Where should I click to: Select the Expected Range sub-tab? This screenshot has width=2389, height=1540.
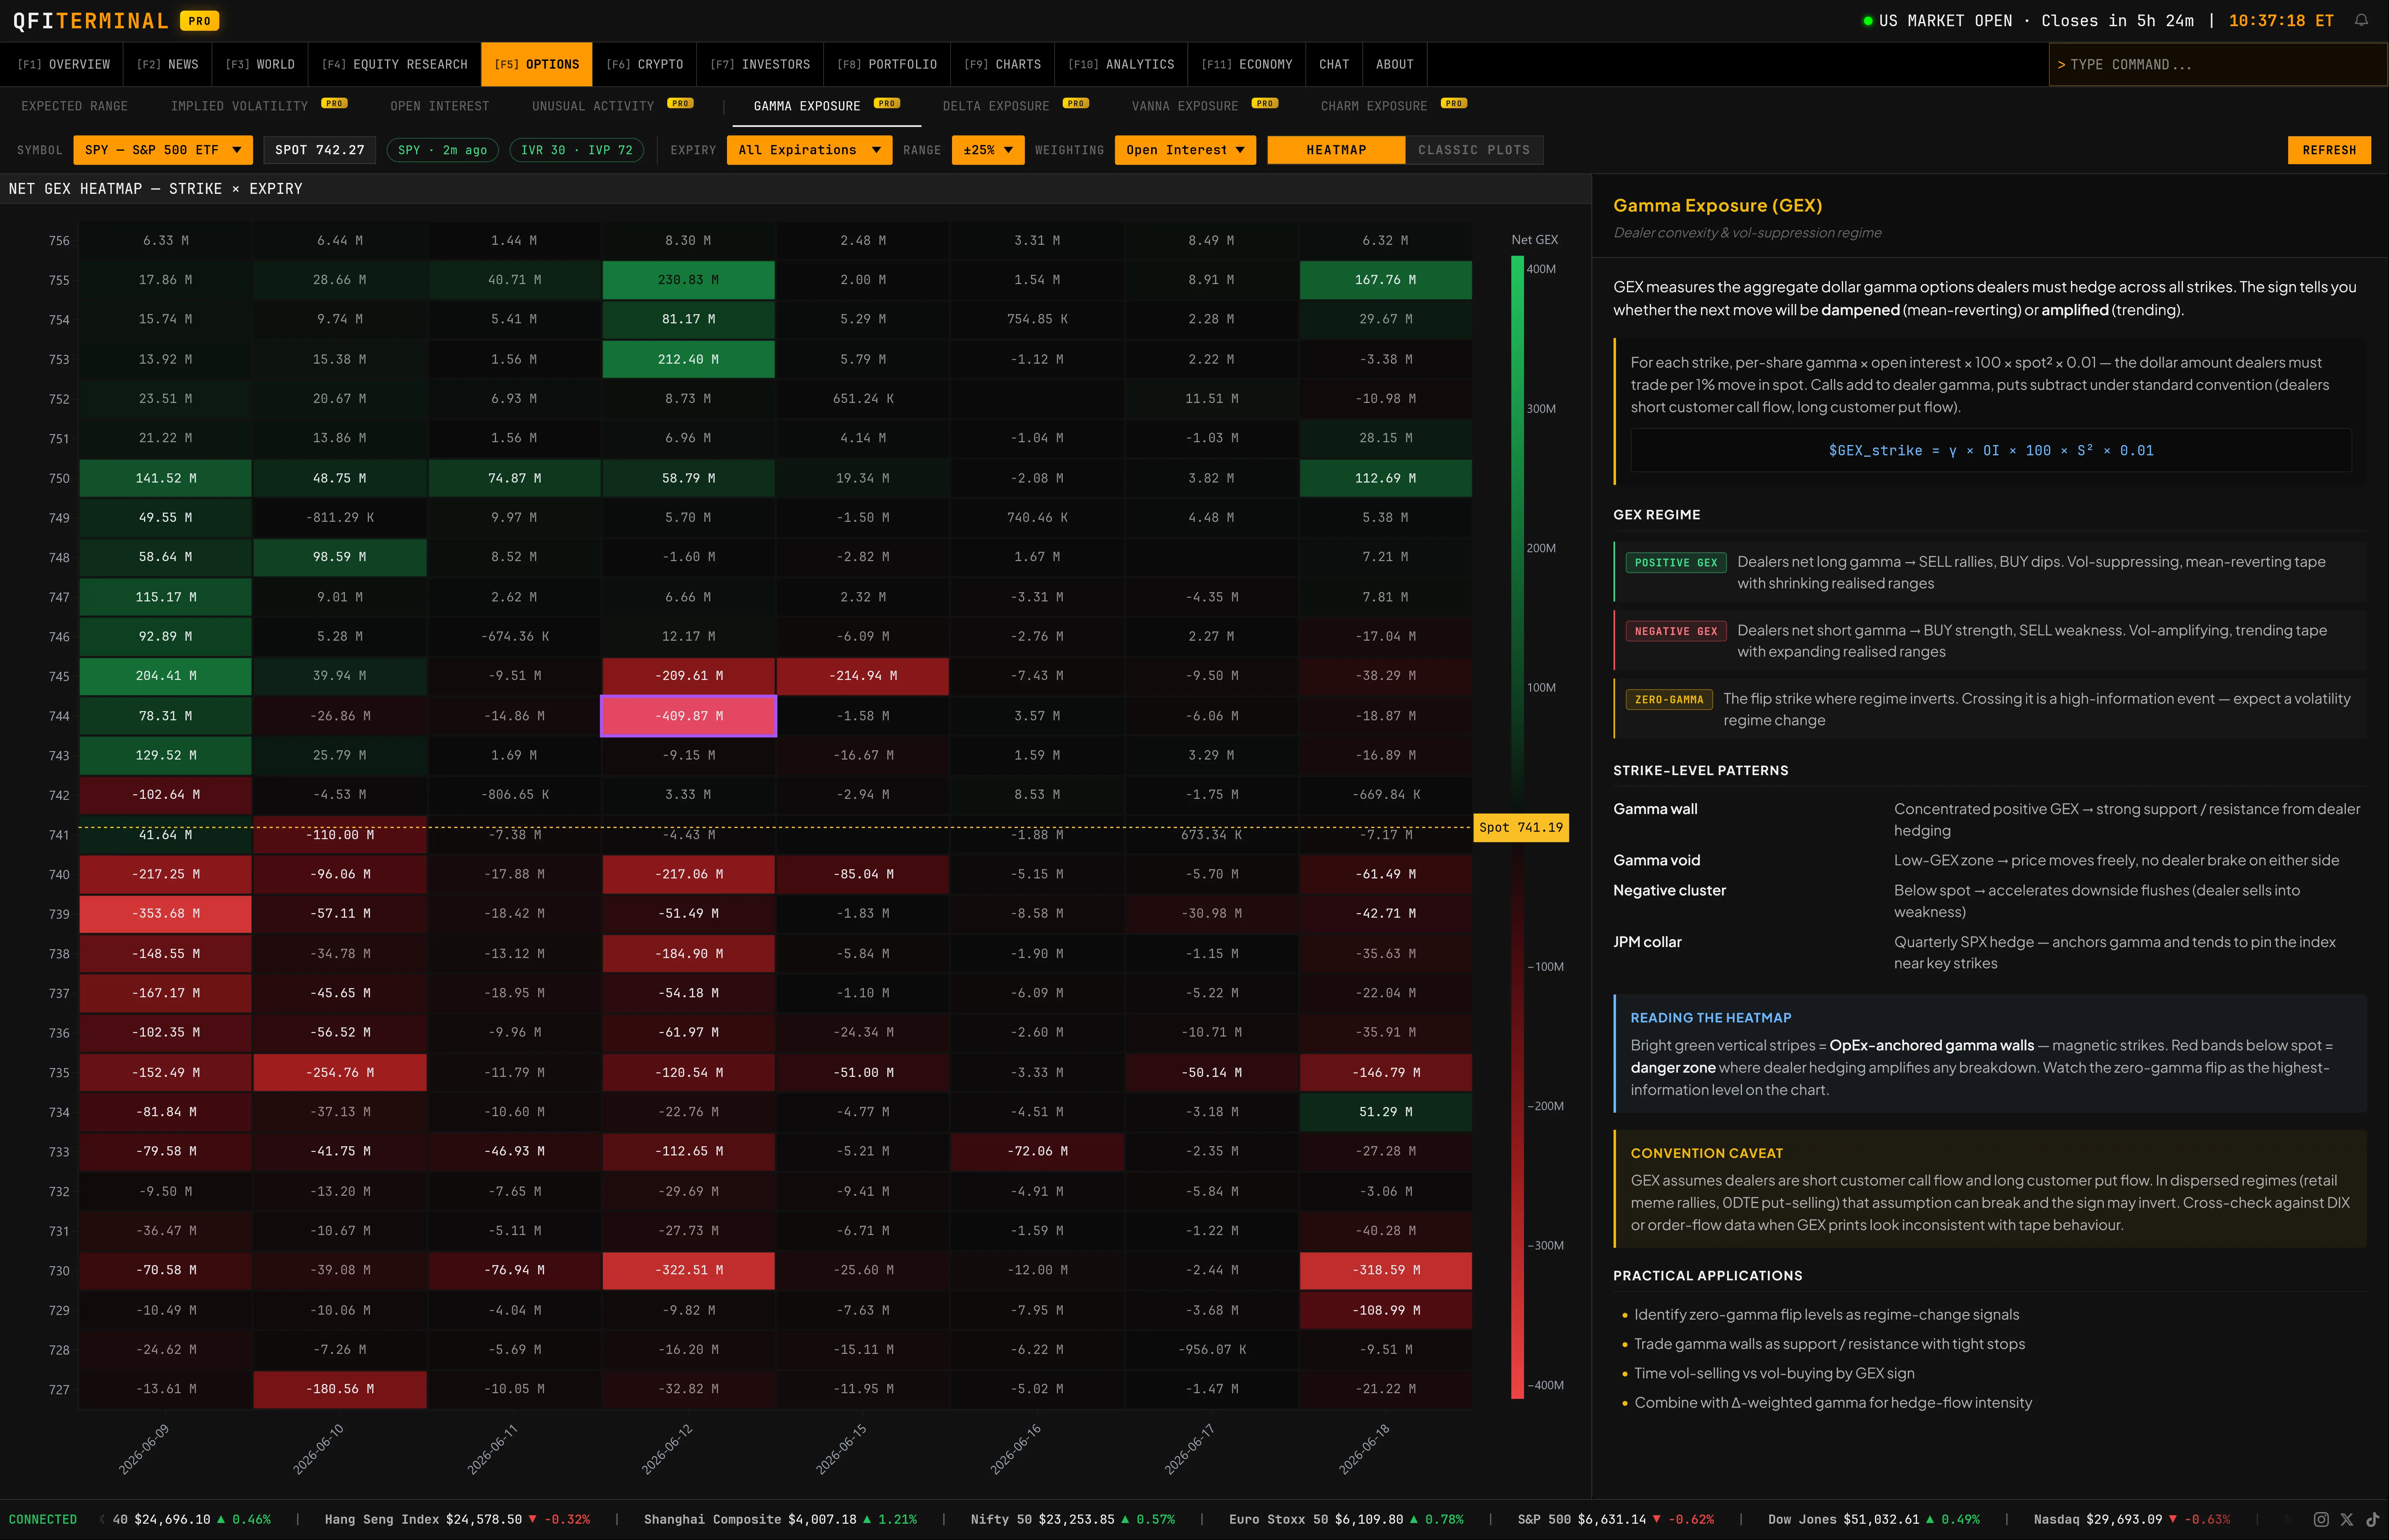tap(75, 106)
